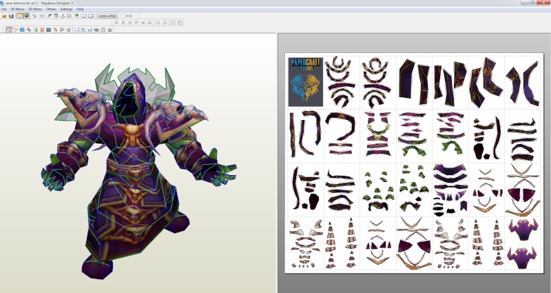Viewport: 551px width, 293px height.
Task: Click the anchor icon in top toolbar
Action: [x=63, y=16]
